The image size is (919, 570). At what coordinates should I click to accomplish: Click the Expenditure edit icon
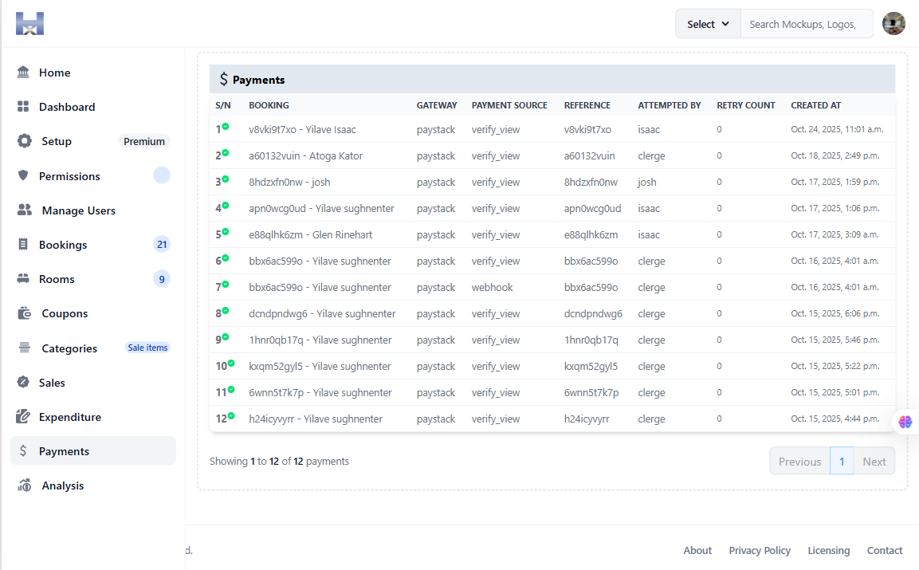(x=24, y=417)
